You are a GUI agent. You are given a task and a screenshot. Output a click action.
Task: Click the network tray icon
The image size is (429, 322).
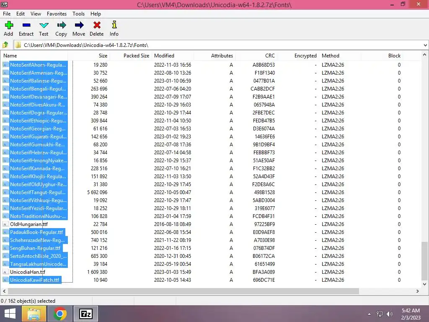coord(380,314)
